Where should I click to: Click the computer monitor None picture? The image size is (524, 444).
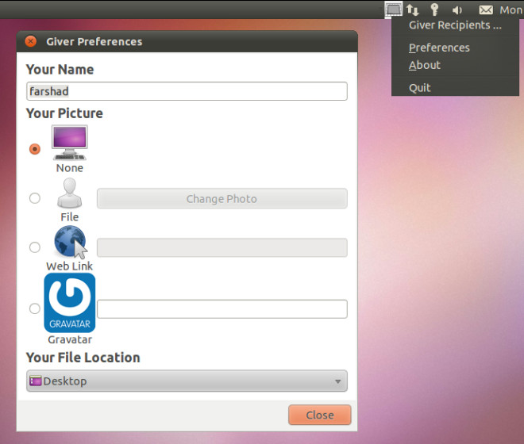click(70, 143)
